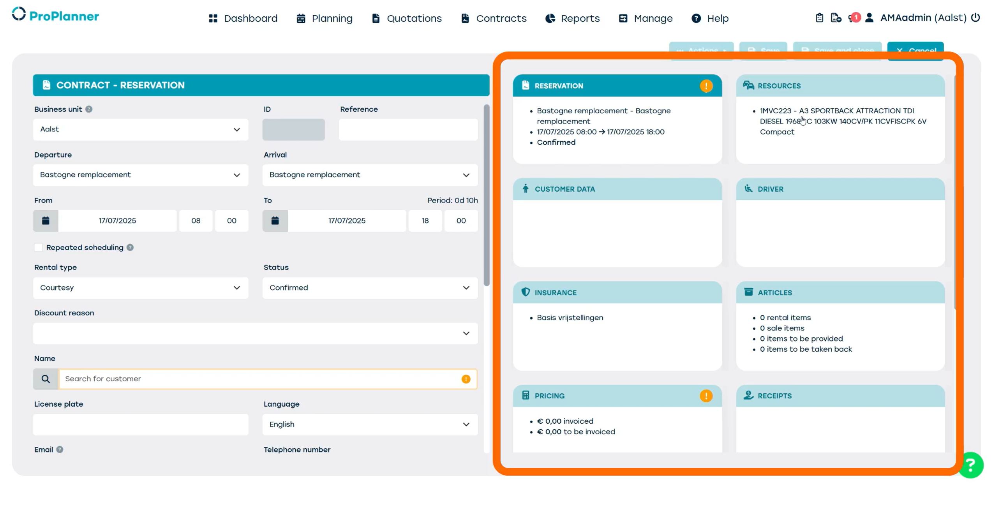Click the Reservation card warning icon
Screen dimensions: 993x509
[706, 86]
